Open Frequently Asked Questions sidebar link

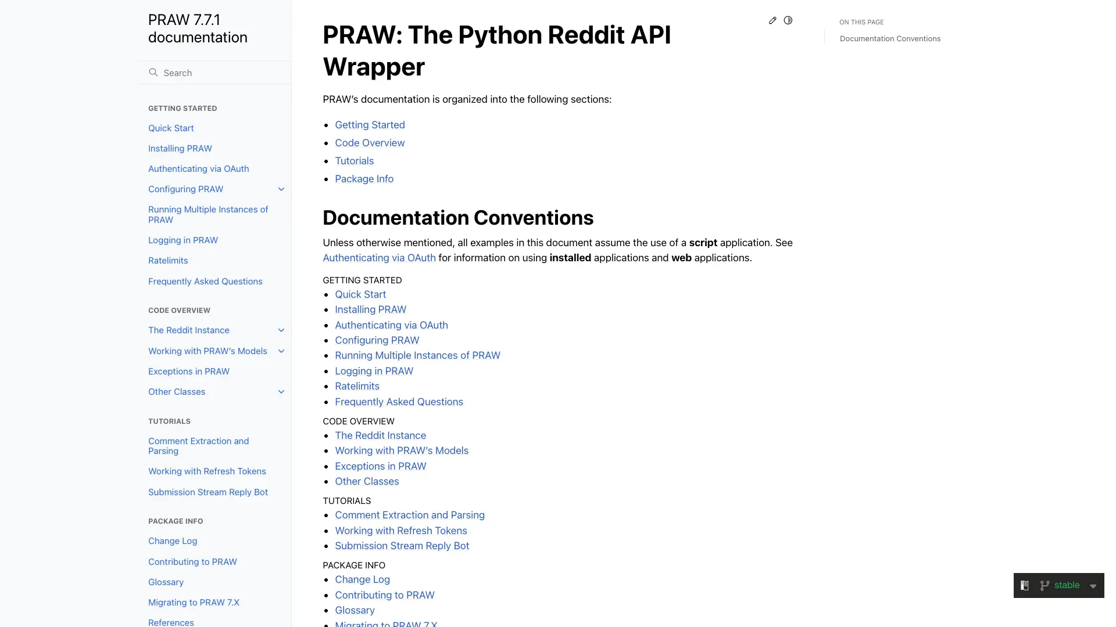tap(205, 282)
